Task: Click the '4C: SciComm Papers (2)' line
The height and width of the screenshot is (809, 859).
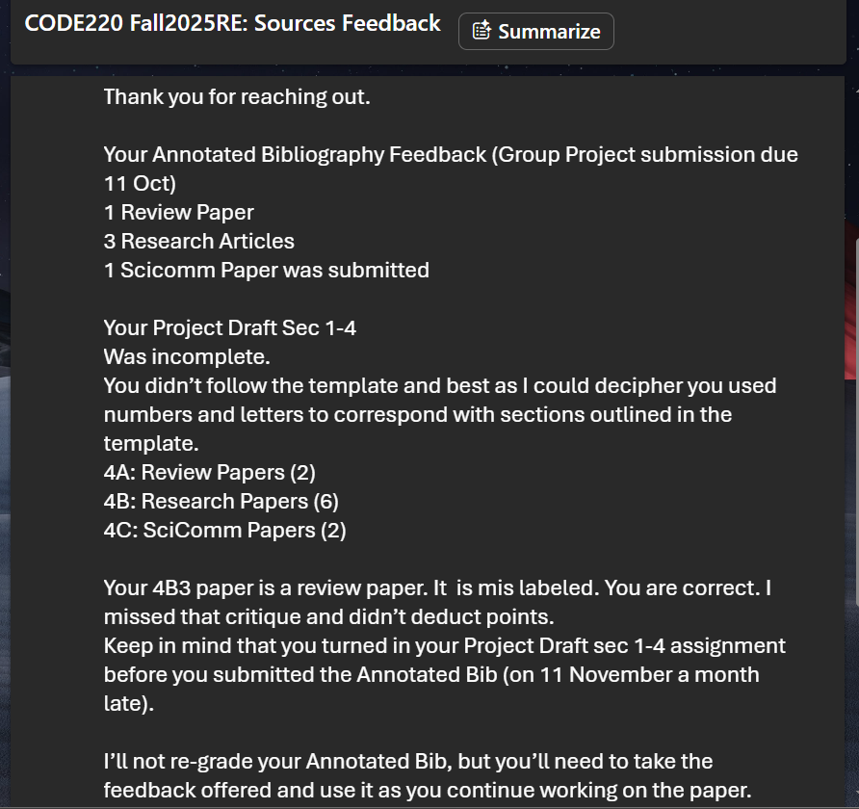Action: coord(224,530)
